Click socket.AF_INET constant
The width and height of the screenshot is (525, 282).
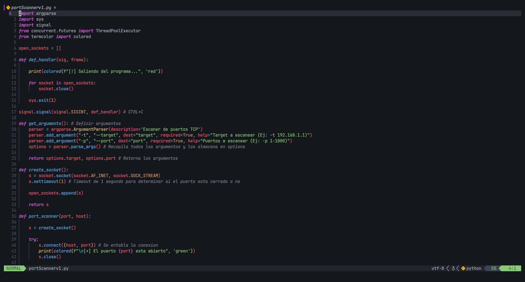pyautogui.click(x=91, y=175)
